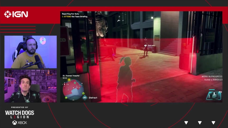Click the green dot at minimap bottom-left
Screen dimensions: 228x128
pyautogui.click(x=66, y=98)
